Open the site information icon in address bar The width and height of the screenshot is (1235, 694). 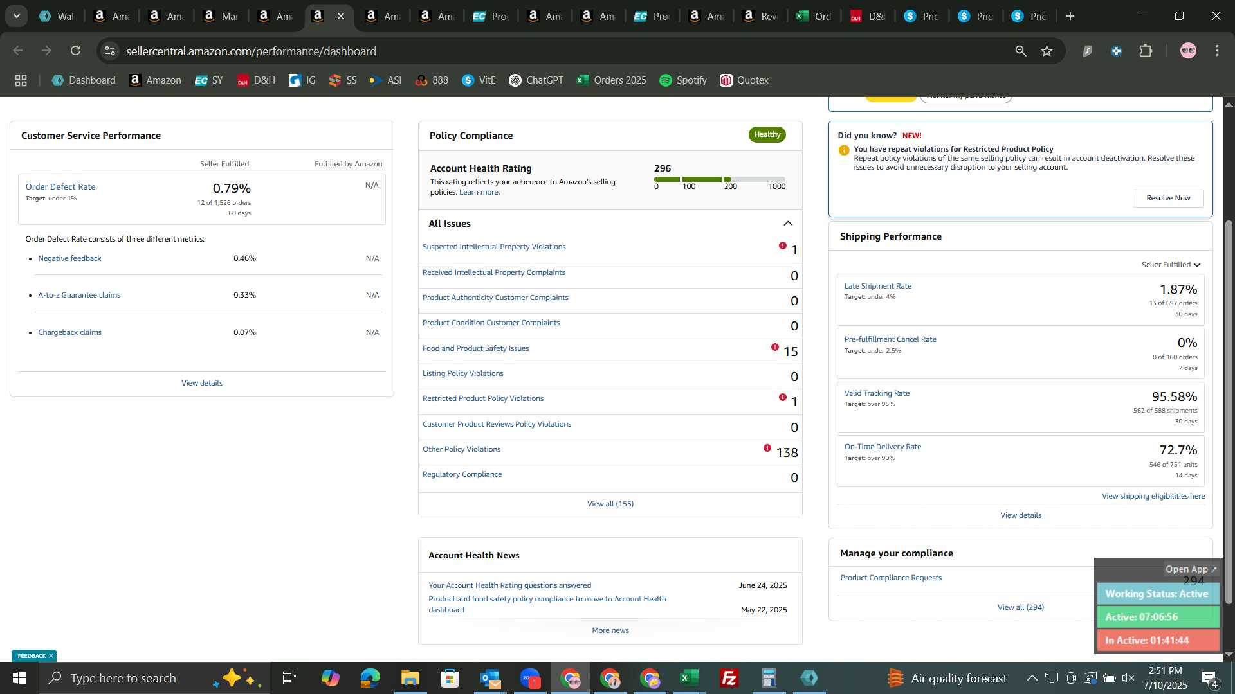tap(110, 51)
